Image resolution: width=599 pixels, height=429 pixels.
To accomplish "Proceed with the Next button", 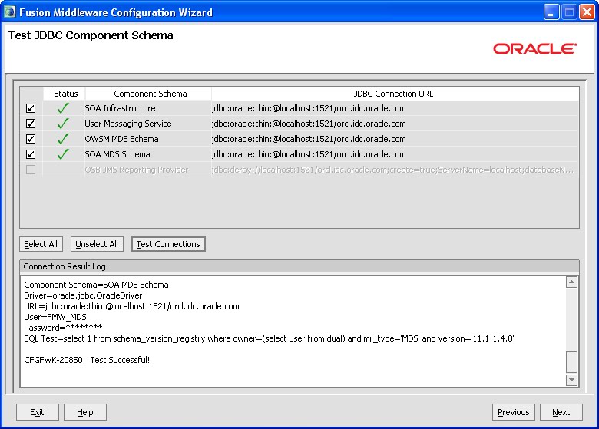I will point(561,412).
